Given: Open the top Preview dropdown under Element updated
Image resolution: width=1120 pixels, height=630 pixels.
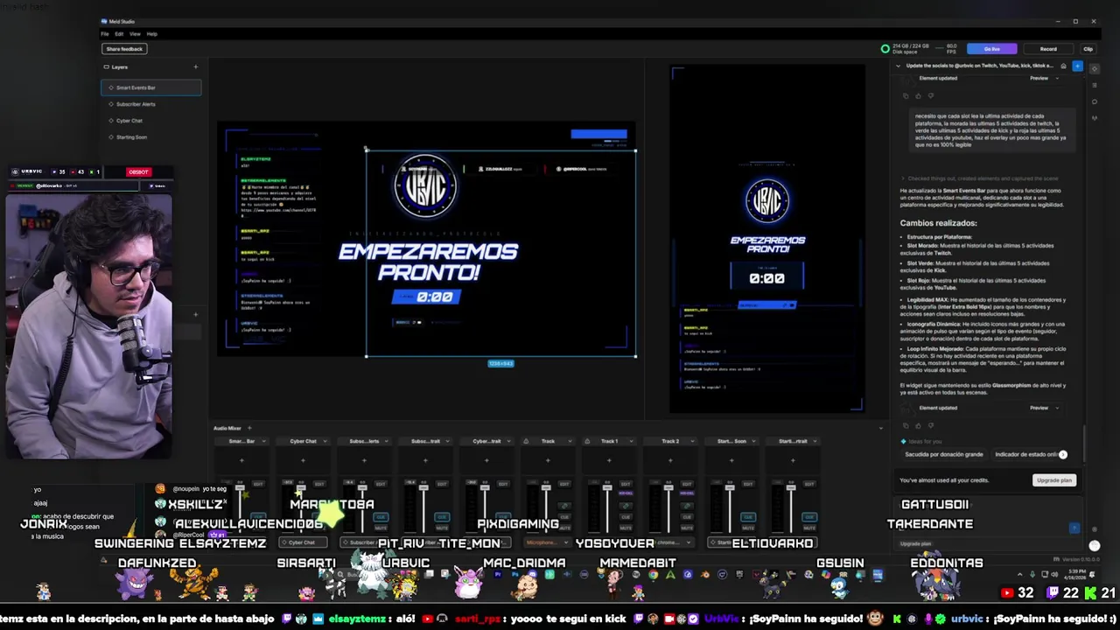Looking at the screenshot, I should (1044, 79).
